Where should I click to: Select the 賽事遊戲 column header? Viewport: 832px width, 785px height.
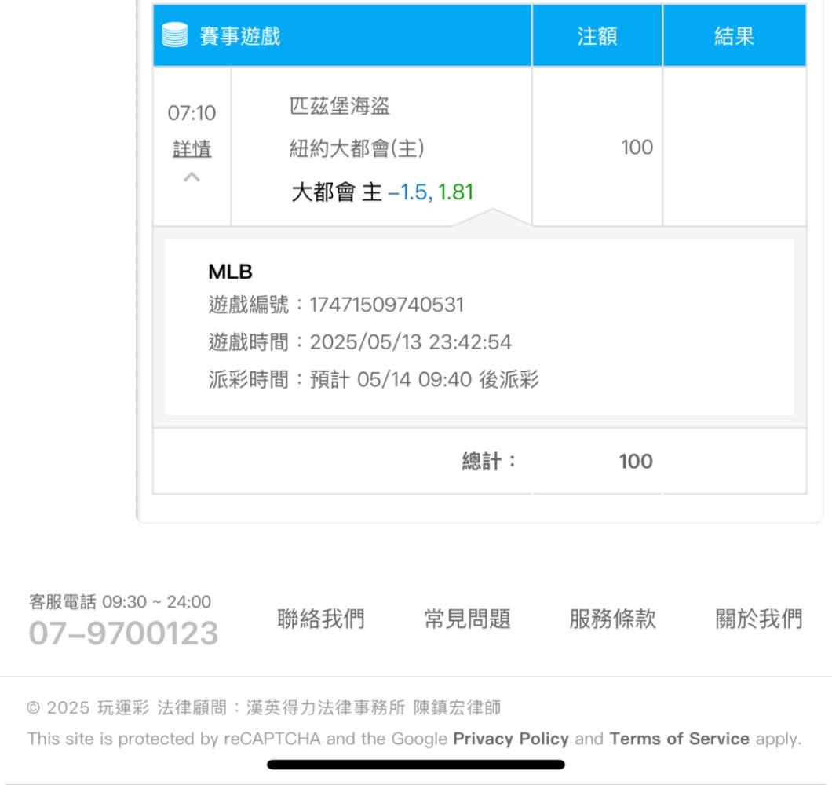pyautogui.click(x=342, y=35)
